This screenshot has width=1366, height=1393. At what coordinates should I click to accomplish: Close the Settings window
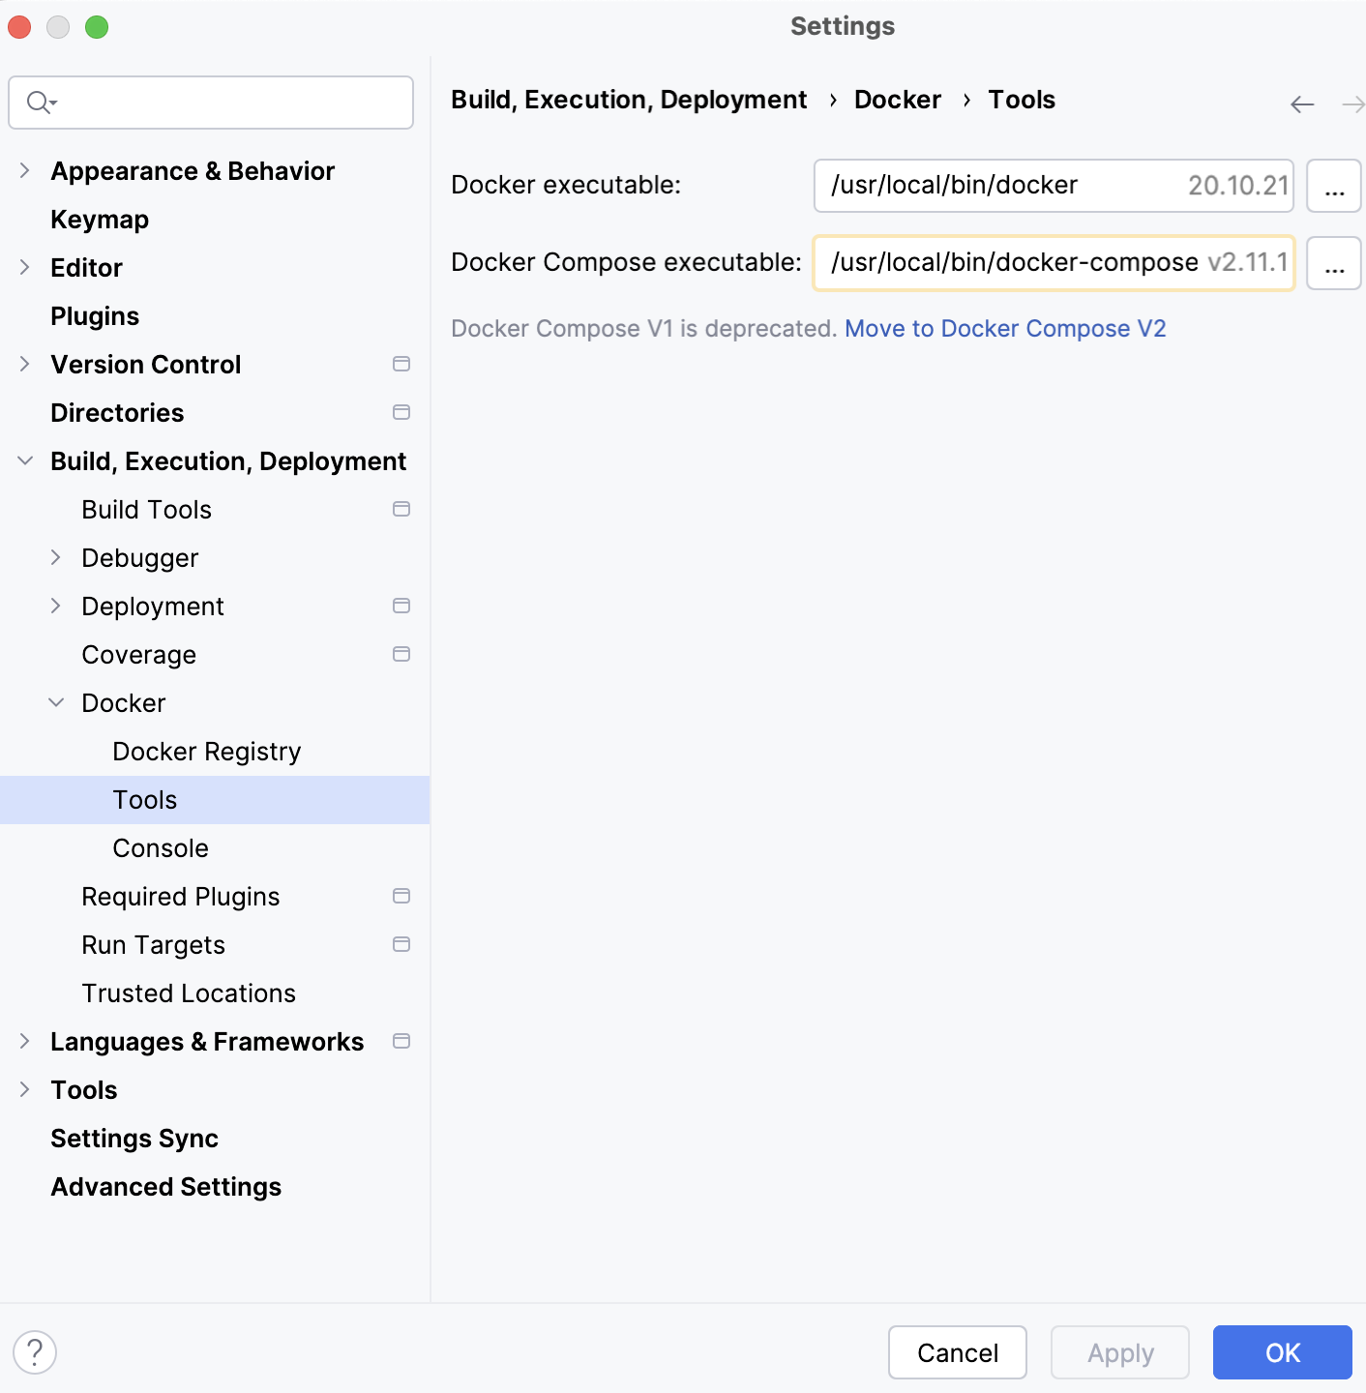click(x=19, y=27)
